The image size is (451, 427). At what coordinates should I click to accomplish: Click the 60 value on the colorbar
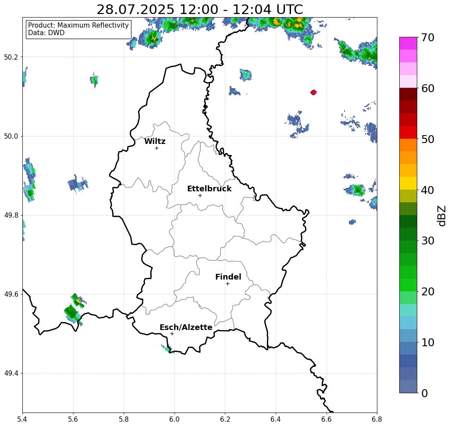click(428, 88)
